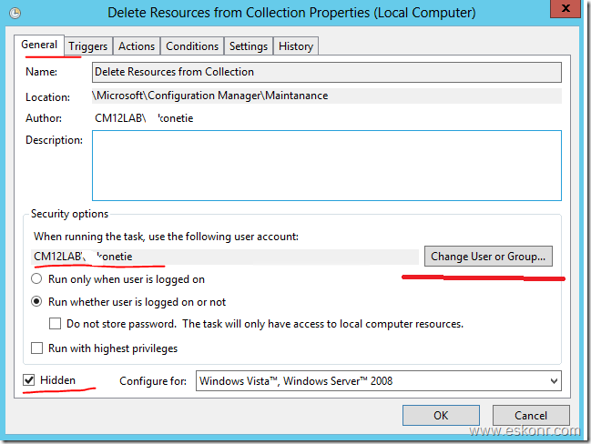Open the Settings tab
The height and width of the screenshot is (444, 591).
click(x=249, y=46)
